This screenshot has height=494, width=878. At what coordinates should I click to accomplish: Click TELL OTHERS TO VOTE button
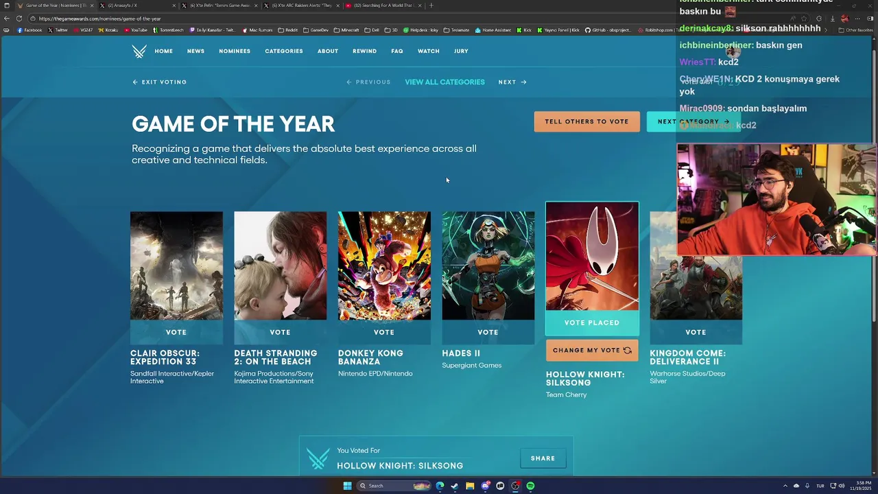pos(587,121)
